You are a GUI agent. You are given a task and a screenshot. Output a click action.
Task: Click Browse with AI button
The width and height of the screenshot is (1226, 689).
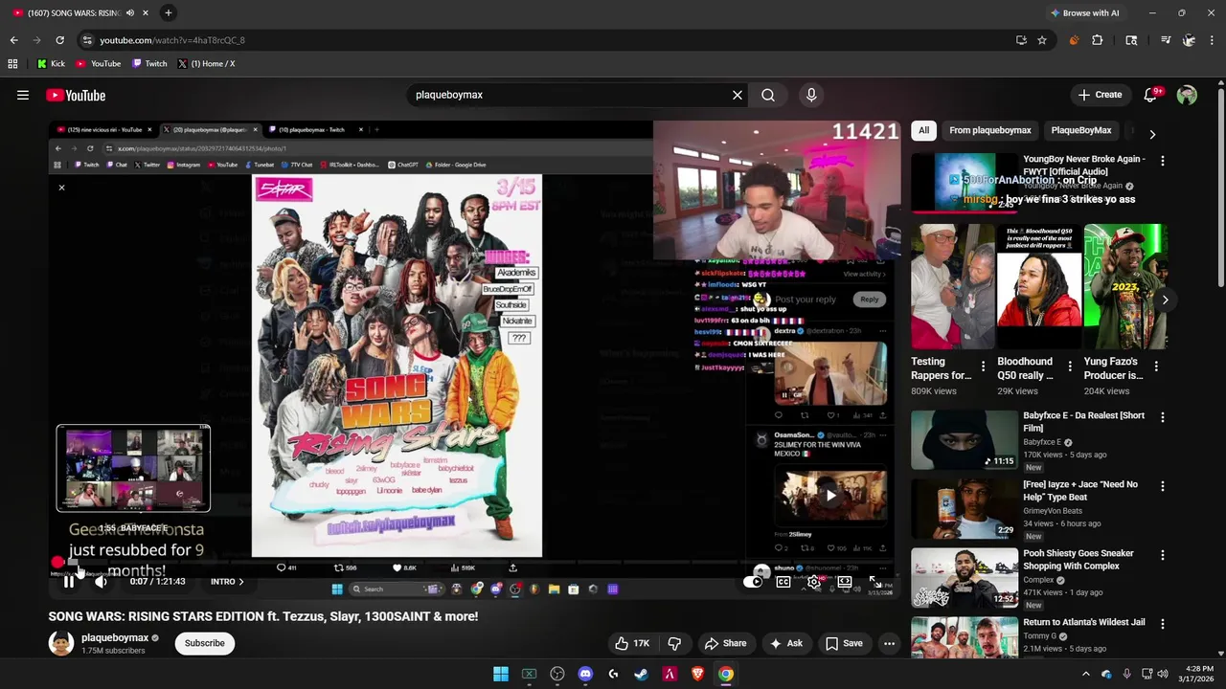click(x=1084, y=13)
